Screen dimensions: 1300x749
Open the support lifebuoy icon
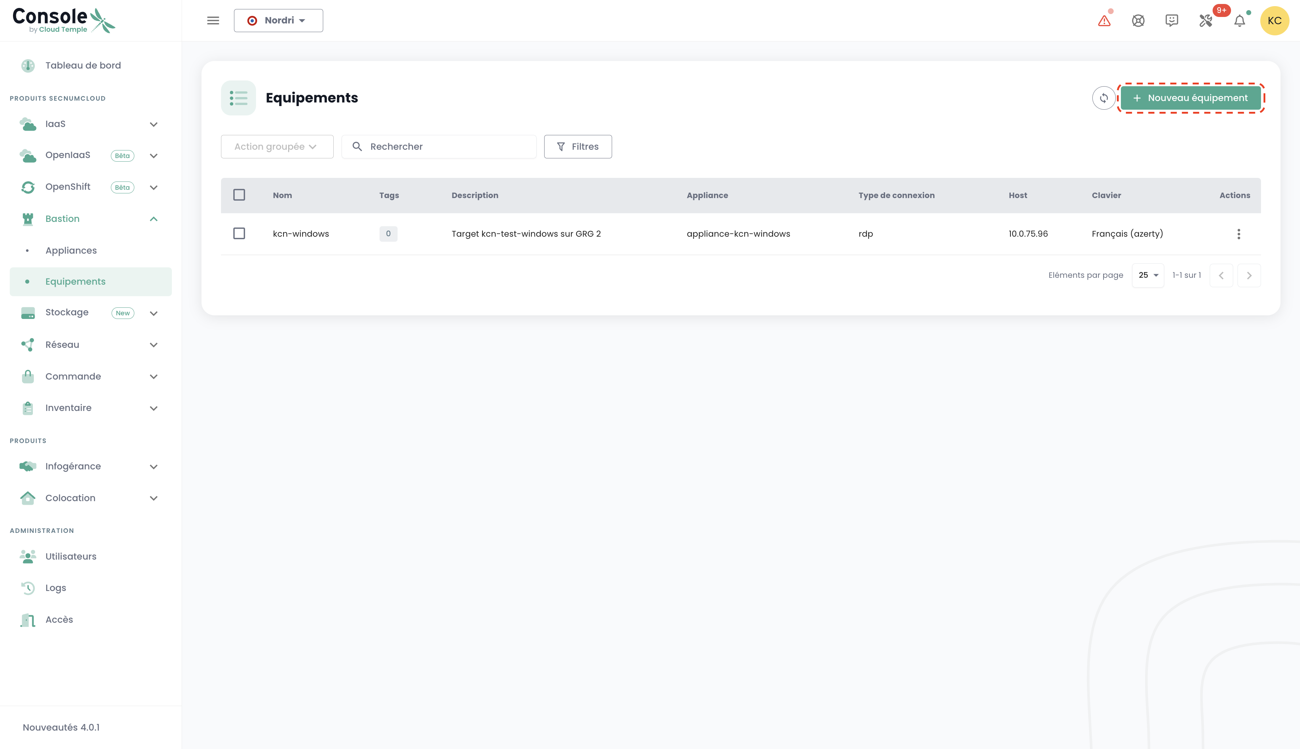tap(1138, 21)
